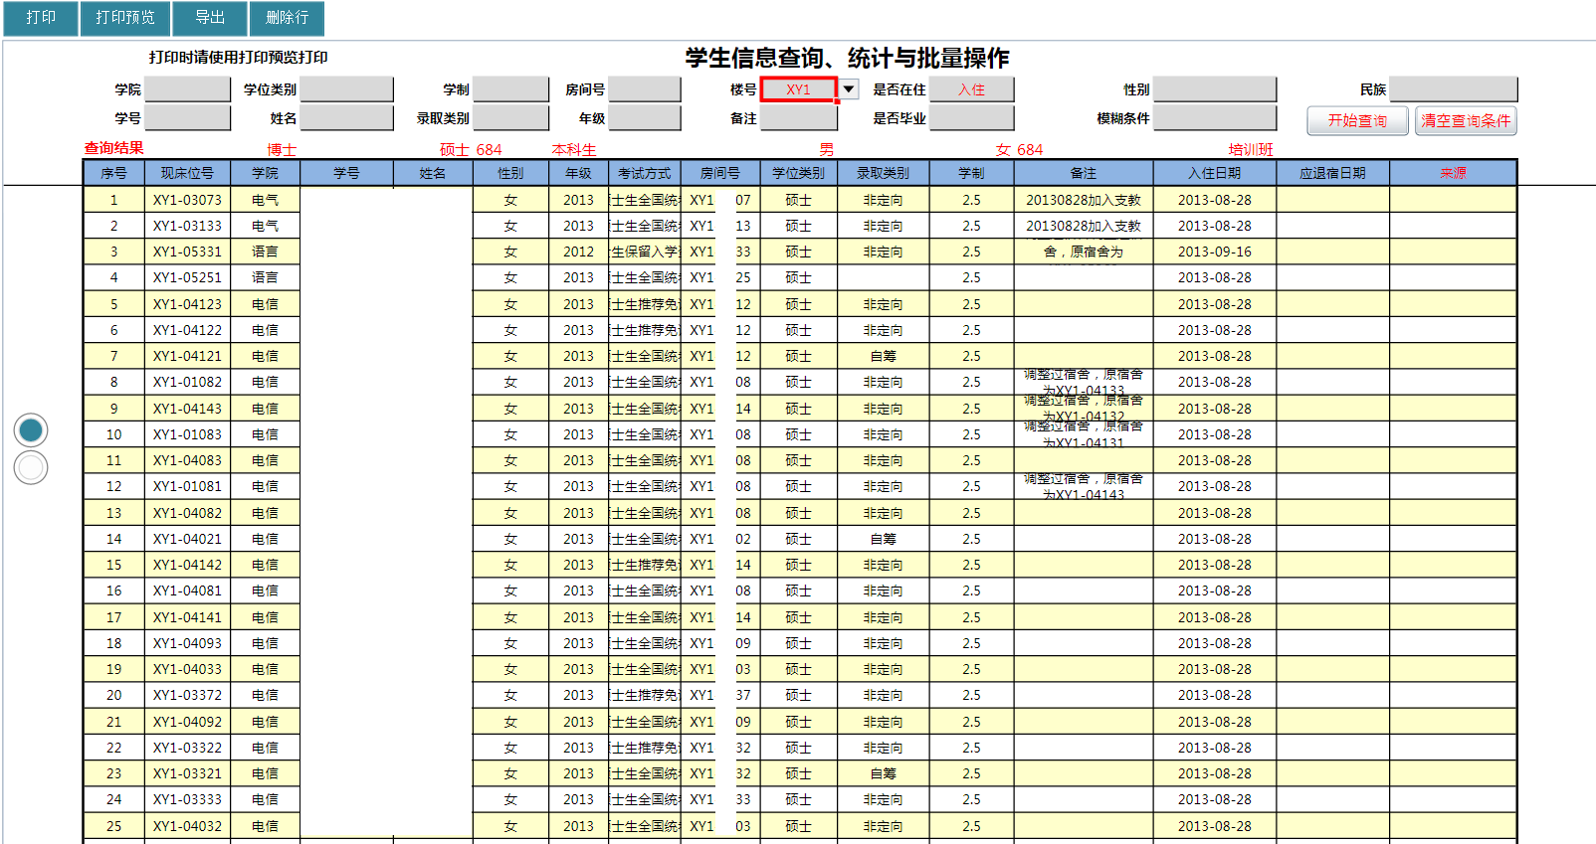1596x844 pixels.
Task: Click bed number cell XY1-01082
Action: (187, 382)
